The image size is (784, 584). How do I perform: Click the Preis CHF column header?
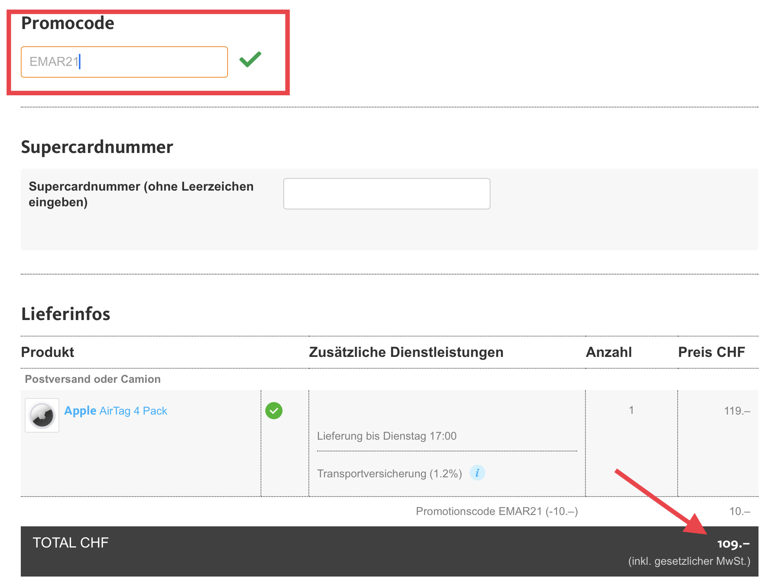pos(711,352)
